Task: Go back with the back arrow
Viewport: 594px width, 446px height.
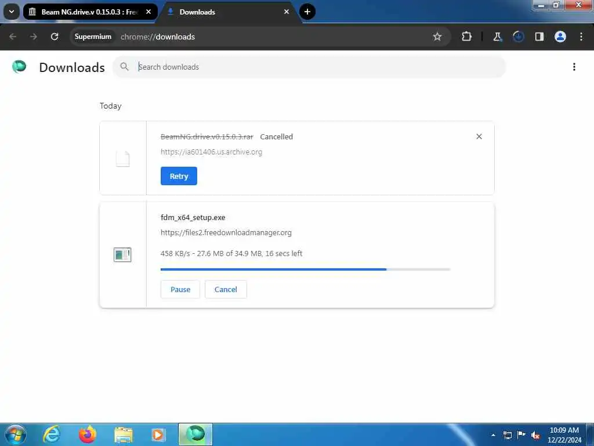Action: 13,37
